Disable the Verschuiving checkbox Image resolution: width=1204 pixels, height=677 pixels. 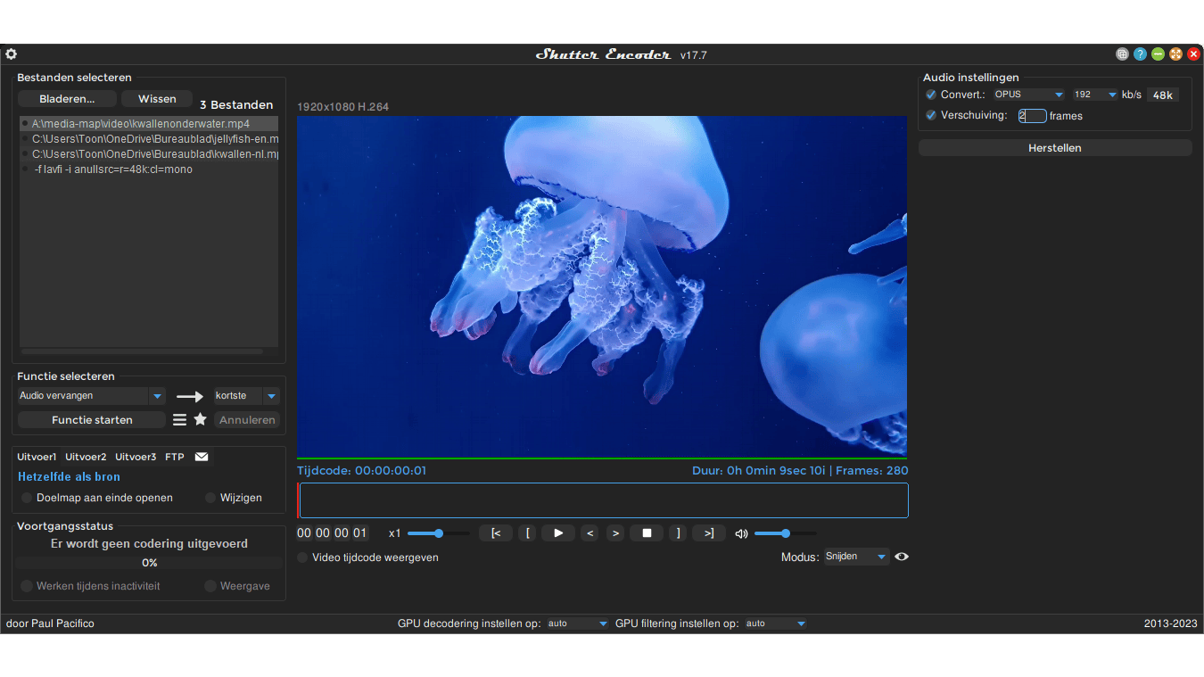(x=931, y=115)
